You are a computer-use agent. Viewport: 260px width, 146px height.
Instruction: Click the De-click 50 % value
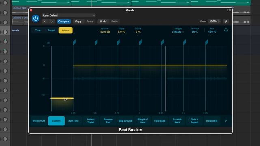[x=195, y=32]
